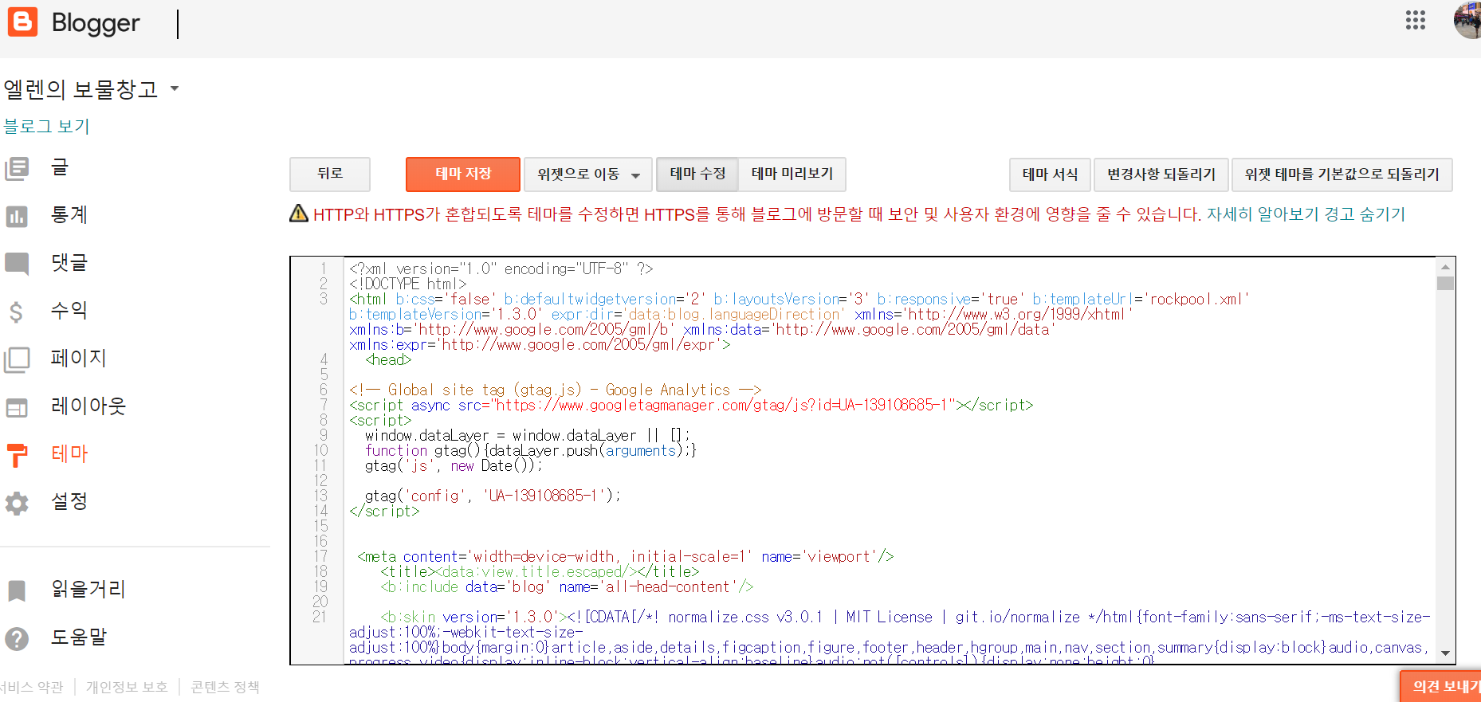Click the code editor scrollbar thumb
Image resolution: width=1481 pixels, height=702 pixels.
pos(1445,283)
